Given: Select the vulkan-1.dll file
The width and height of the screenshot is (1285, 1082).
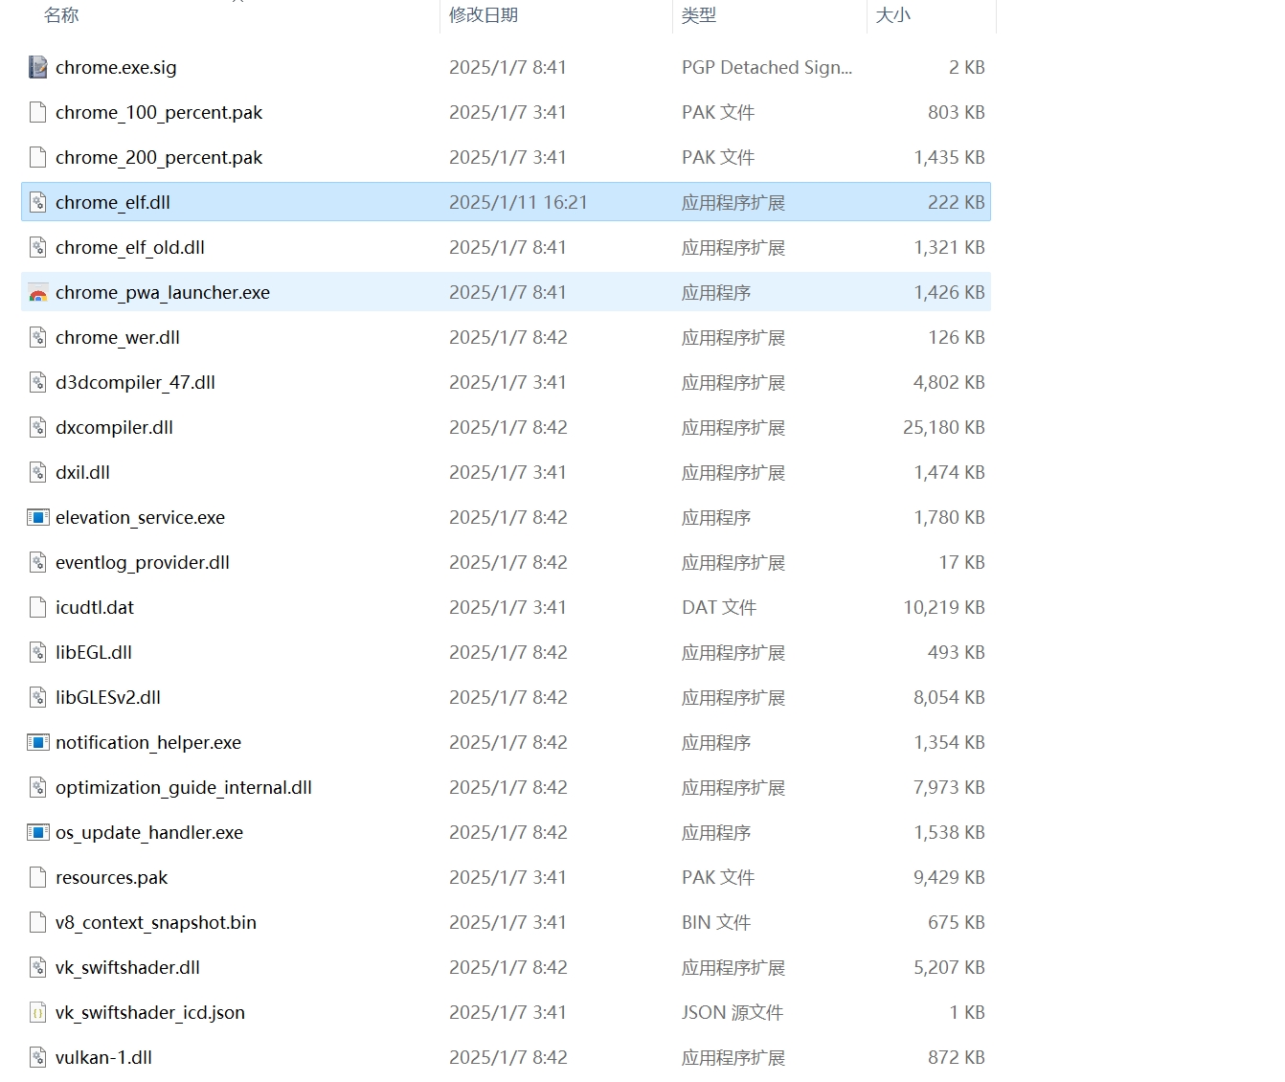Looking at the screenshot, I should coord(103,1058).
